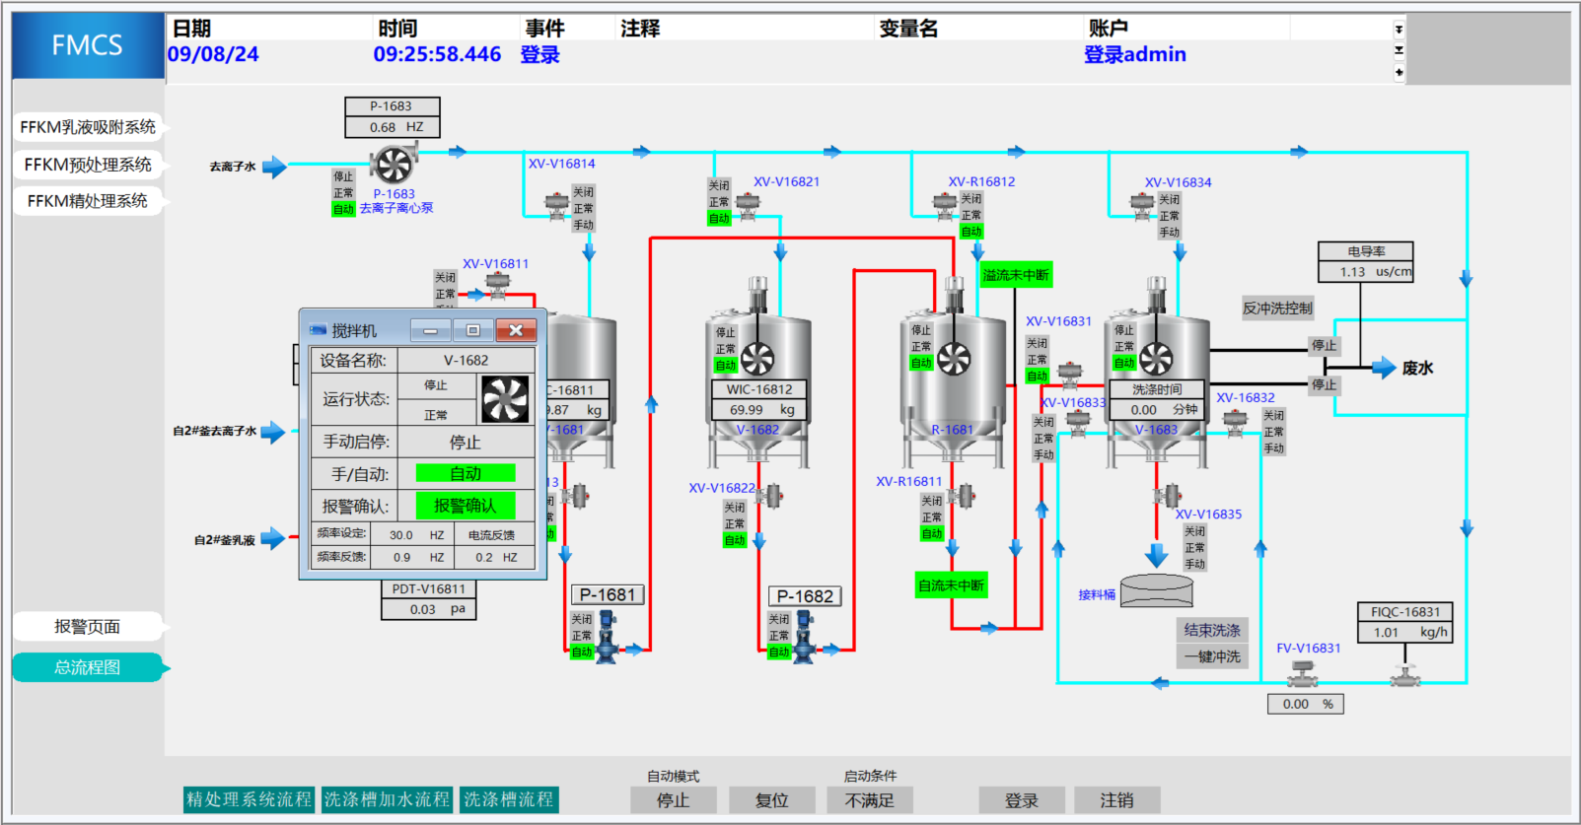Image resolution: width=1581 pixels, height=825 pixels.
Task: Click the P-1683 centrifugal pump icon
Action: [x=394, y=165]
